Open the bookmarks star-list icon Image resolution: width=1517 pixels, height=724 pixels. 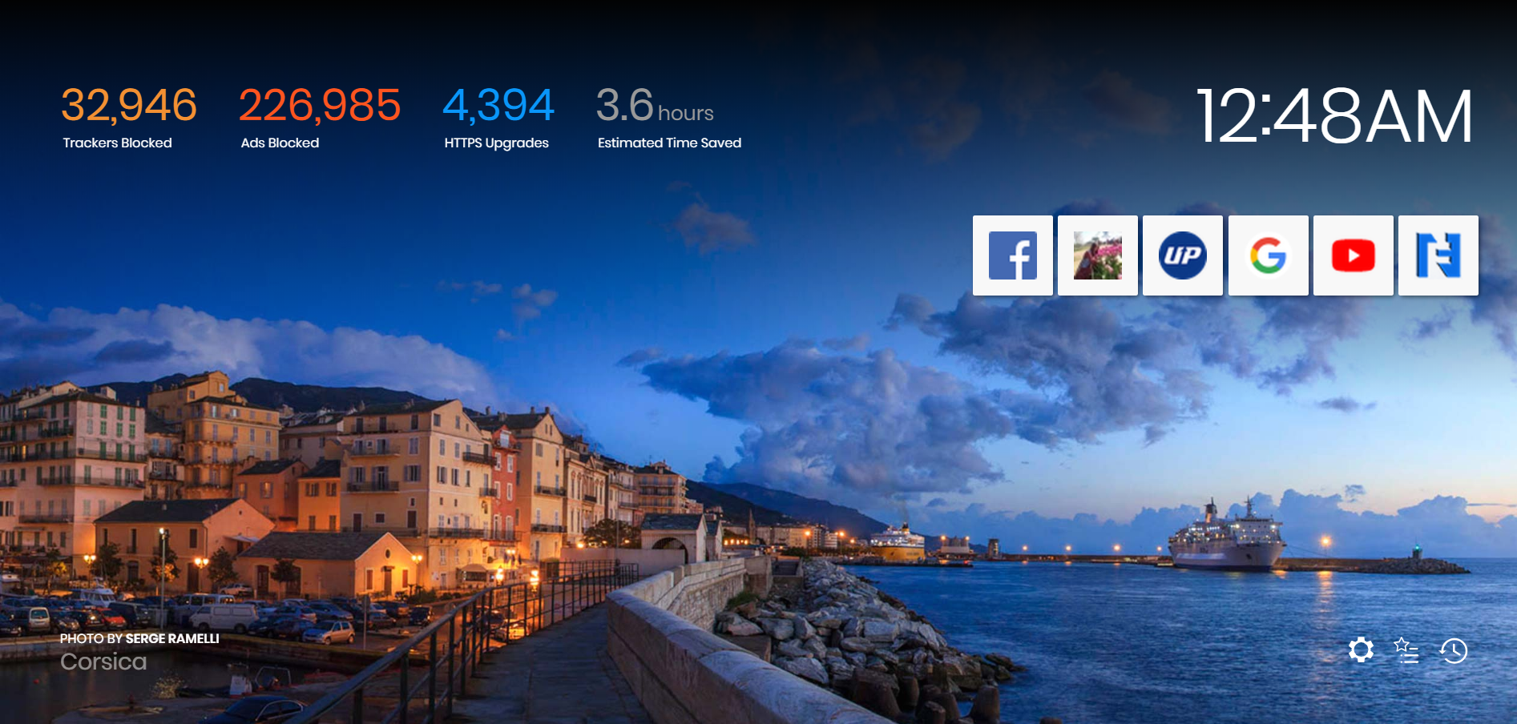tap(1406, 650)
